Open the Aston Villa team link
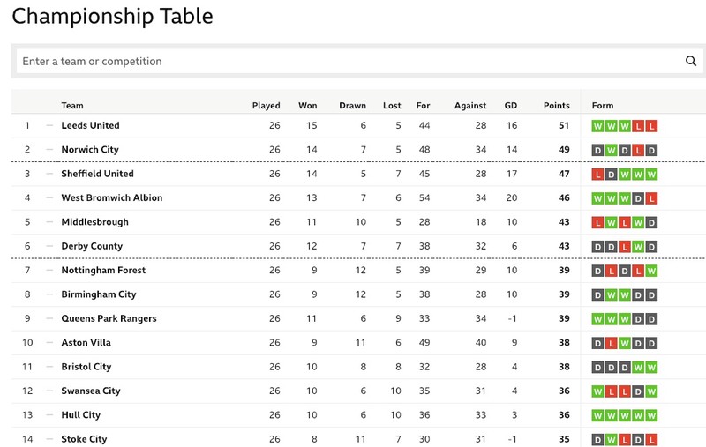Screen dimensions: 706x447 click(86, 343)
